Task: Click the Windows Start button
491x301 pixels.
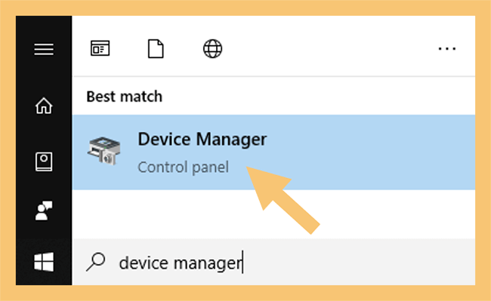Action: (x=44, y=262)
